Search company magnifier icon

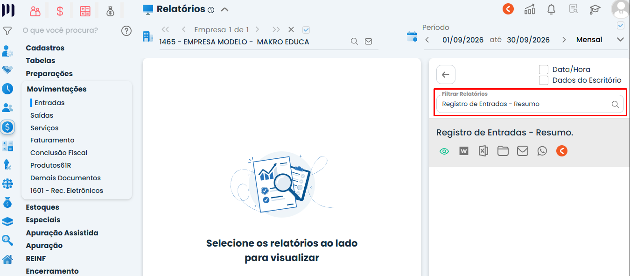click(355, 42)
